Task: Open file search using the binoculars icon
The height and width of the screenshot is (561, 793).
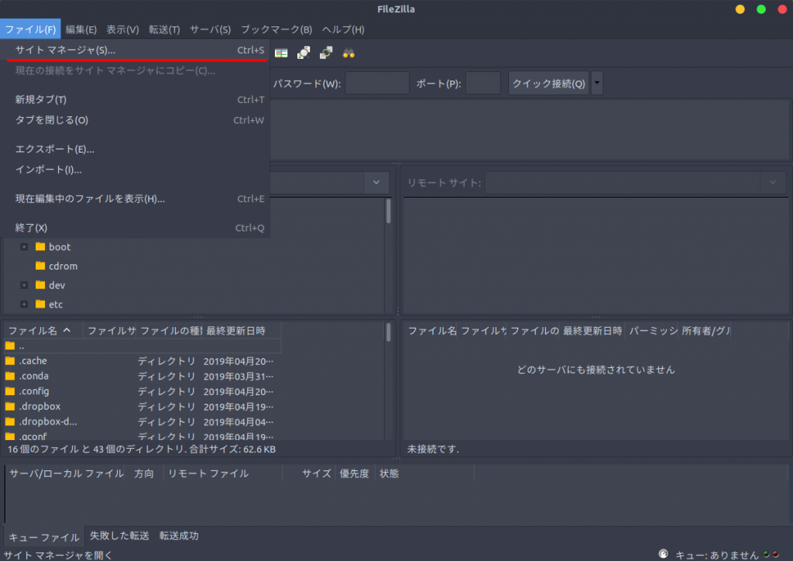Action: click(x=347, y=52)
